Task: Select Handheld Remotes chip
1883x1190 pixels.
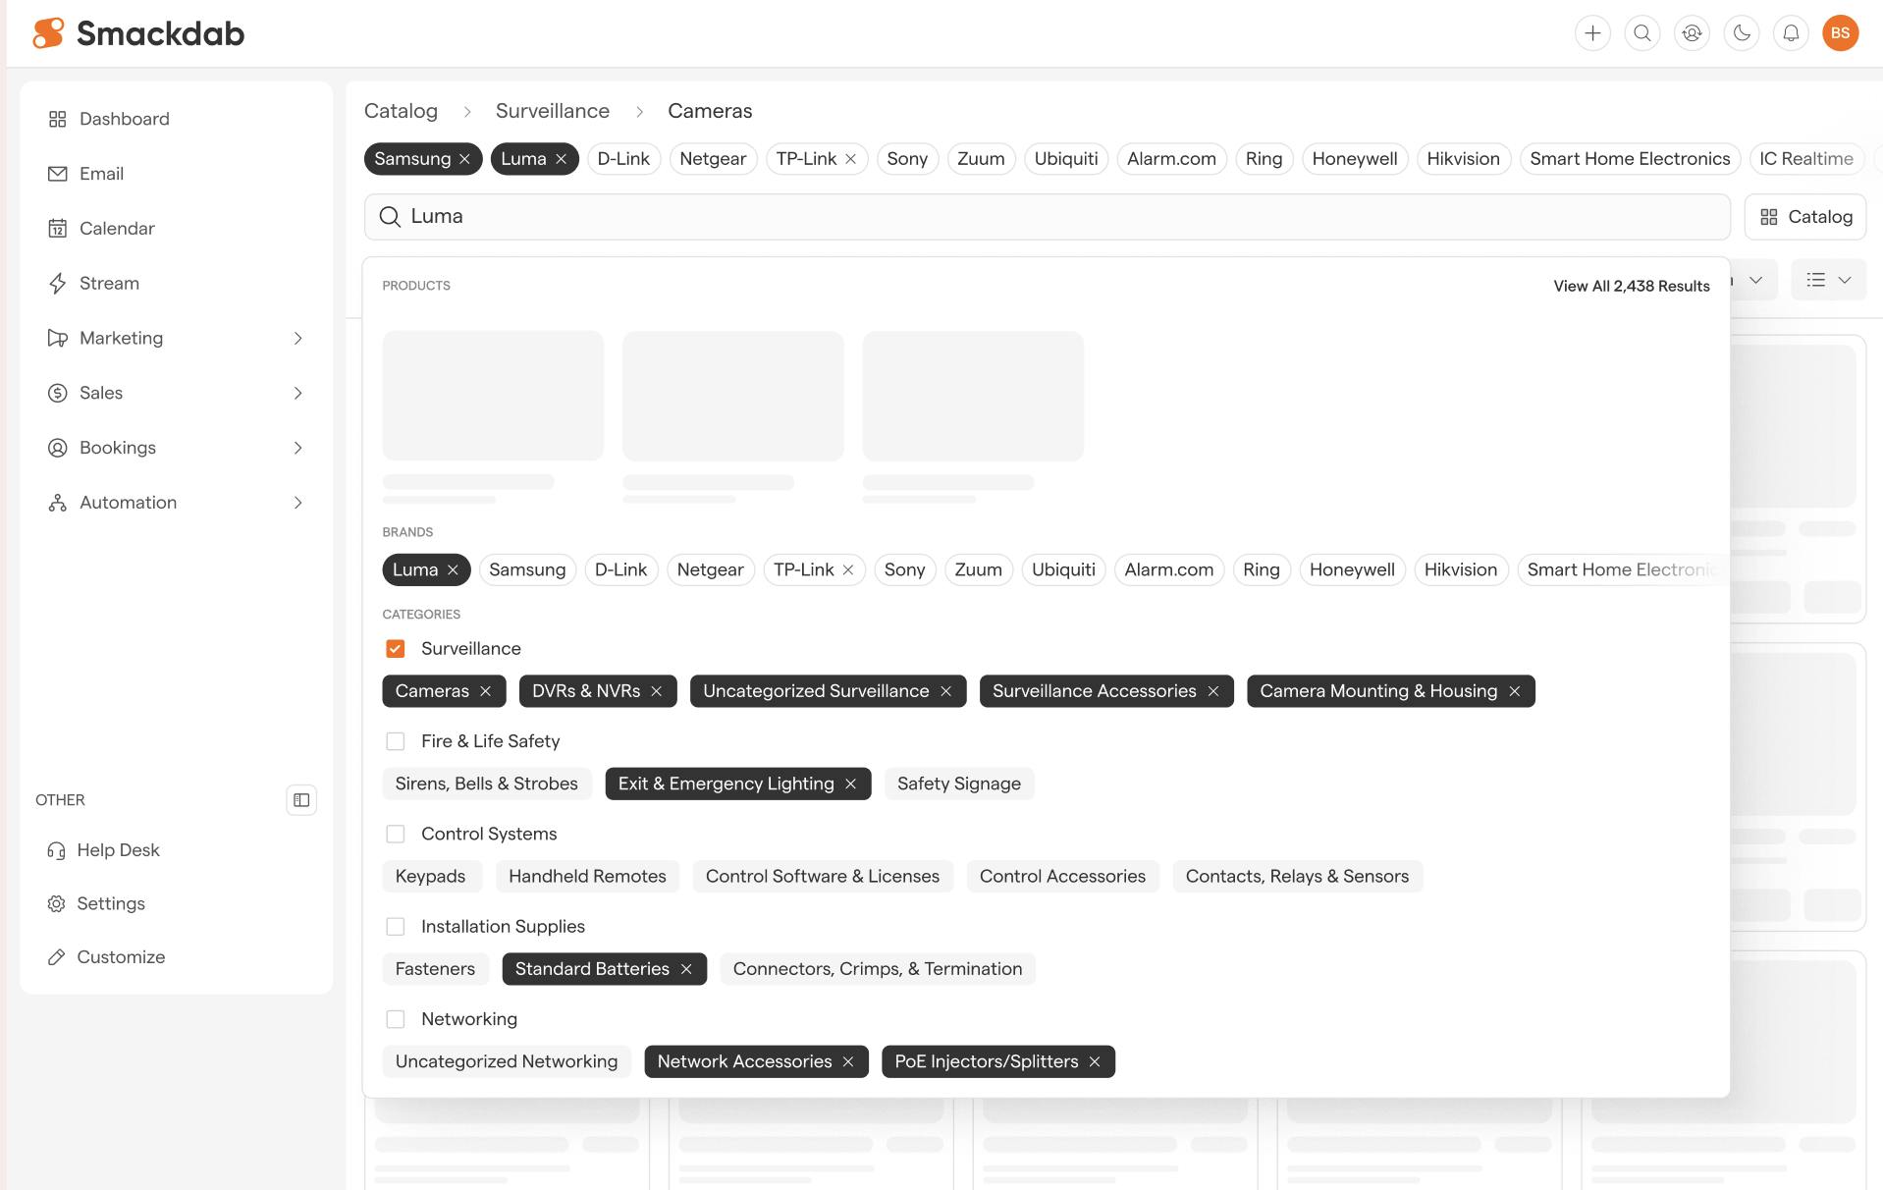Action: [x=587, y=877]
